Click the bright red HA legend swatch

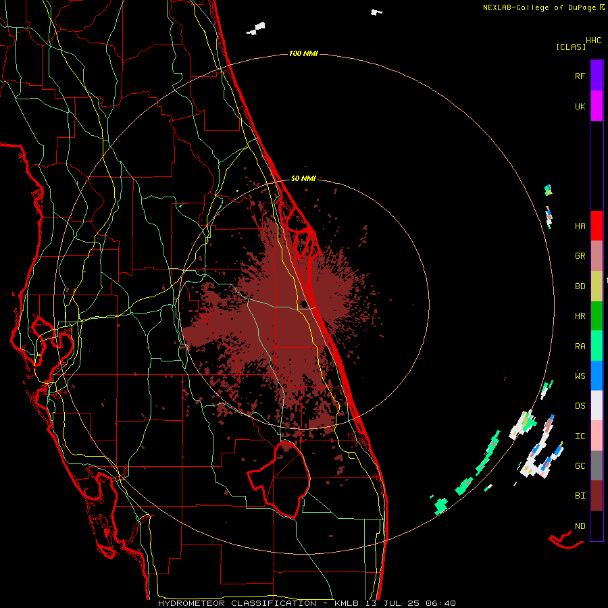(x=597, y=226)
